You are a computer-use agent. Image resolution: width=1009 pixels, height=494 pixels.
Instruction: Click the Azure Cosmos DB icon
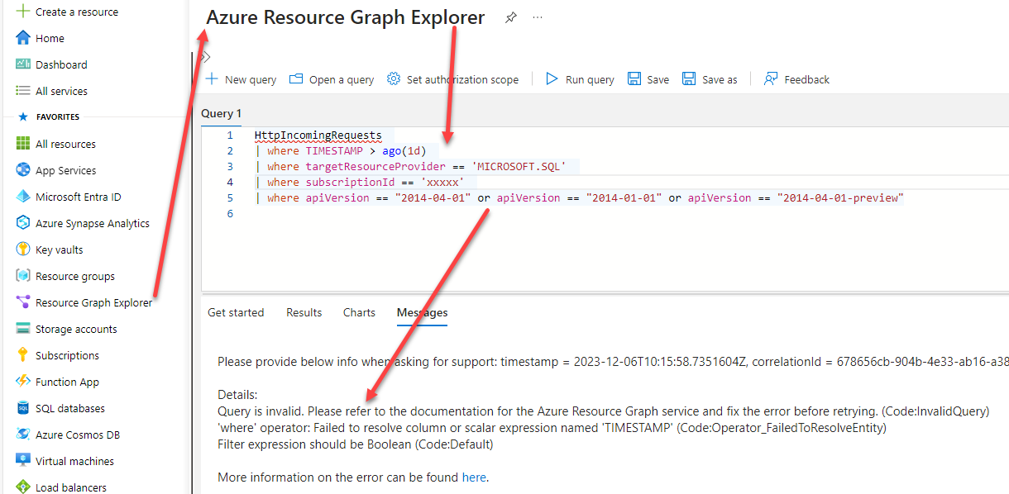[x=23, y=435]
